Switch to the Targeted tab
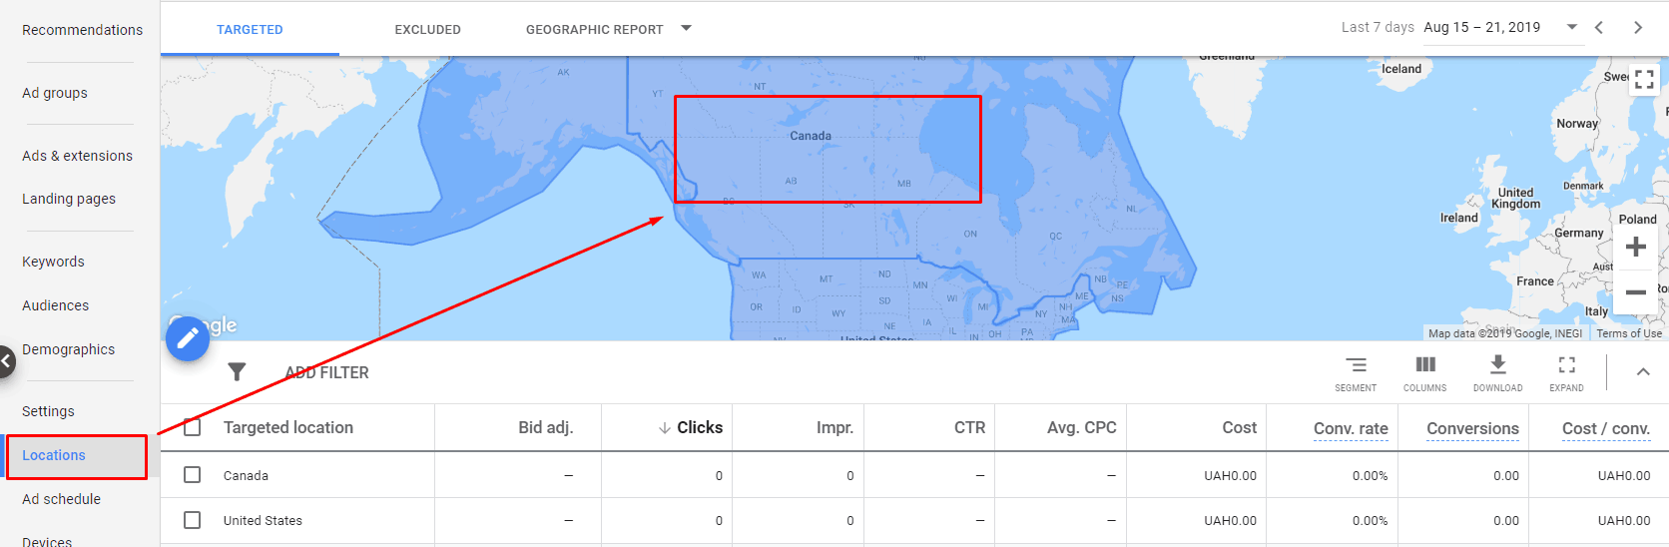This screenshot has height=547, width=1669. point(250,29)
